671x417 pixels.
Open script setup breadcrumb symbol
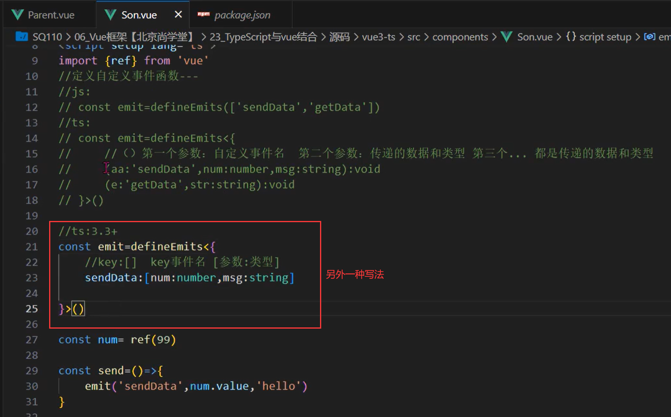click(605, 37)
